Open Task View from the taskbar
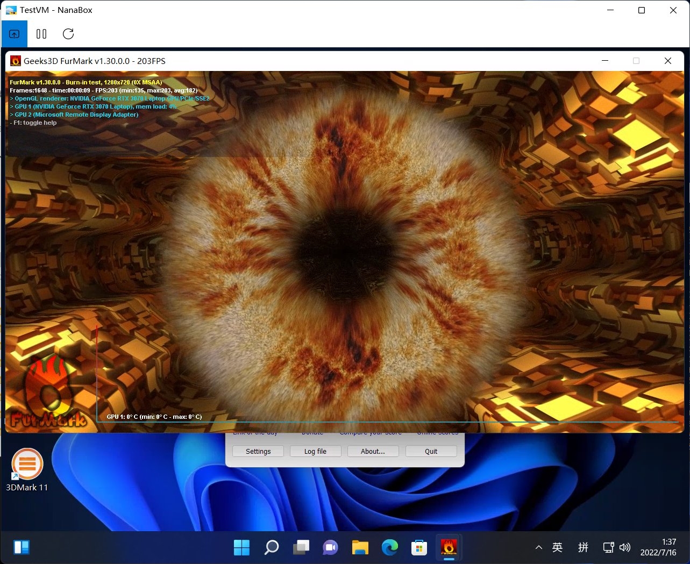The image size is (690, 564). (301, 547)
